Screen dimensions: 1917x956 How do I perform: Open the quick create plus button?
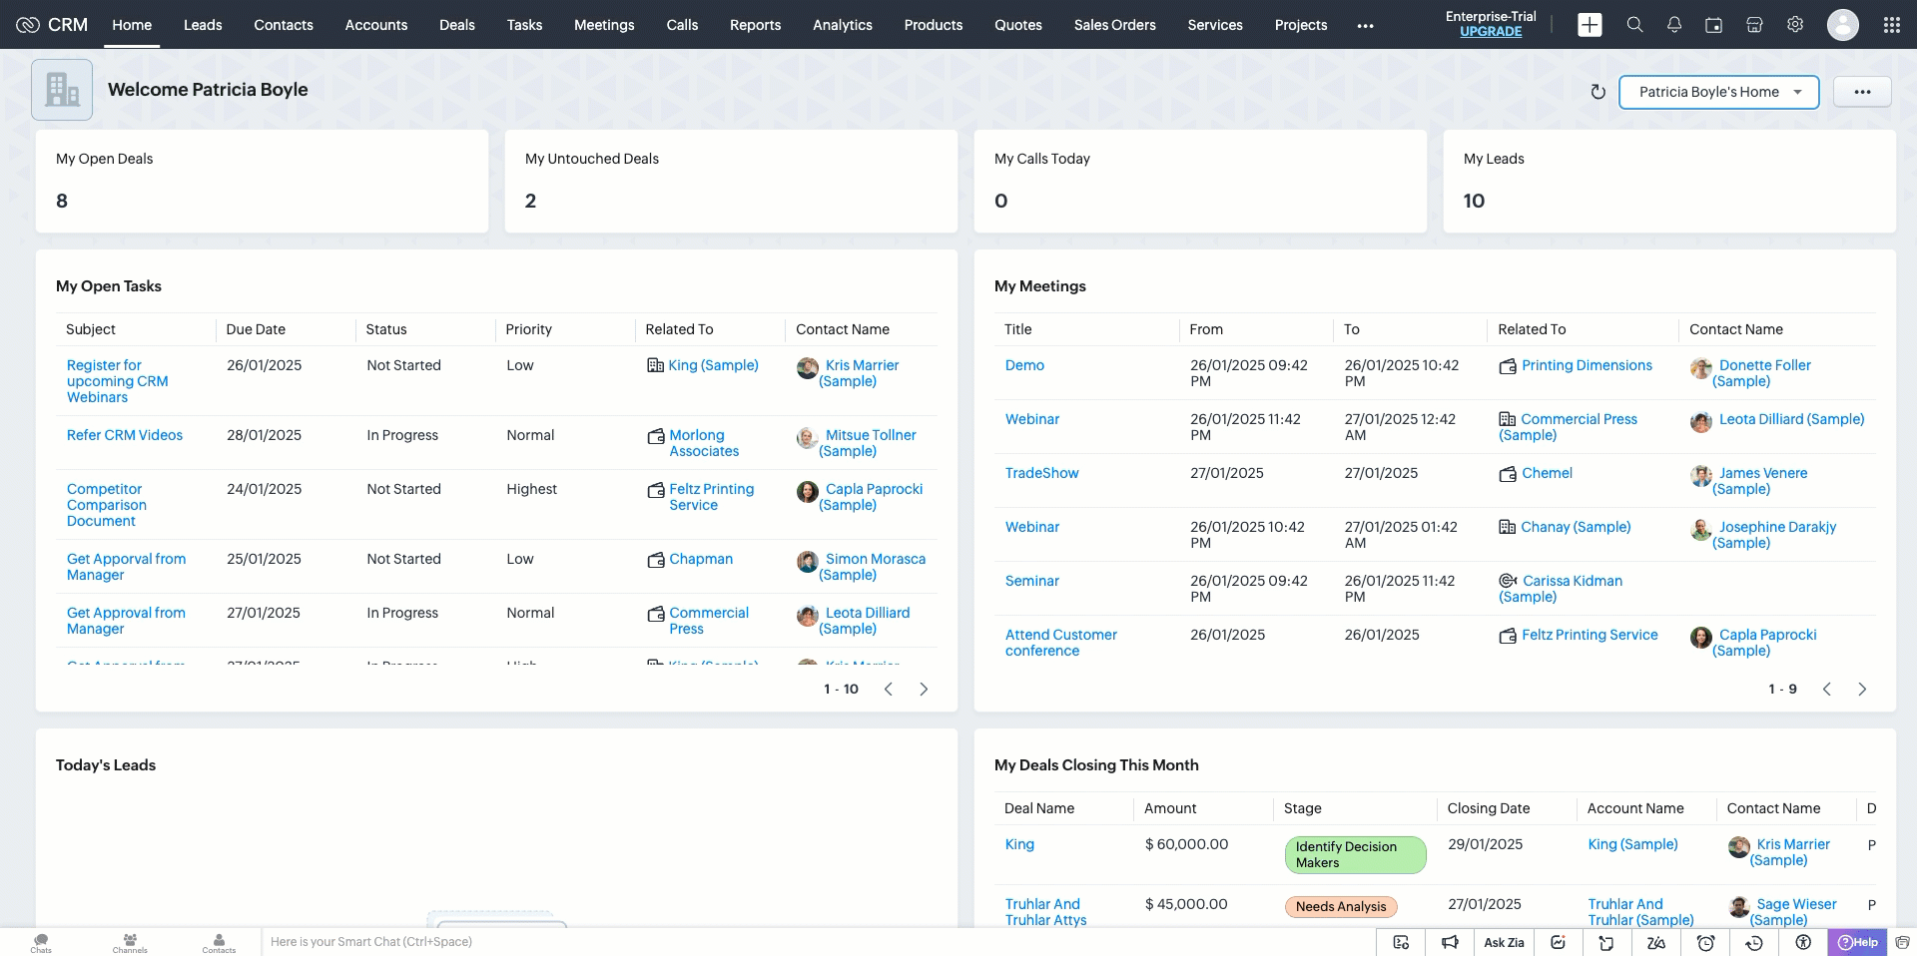(1590, 25)
